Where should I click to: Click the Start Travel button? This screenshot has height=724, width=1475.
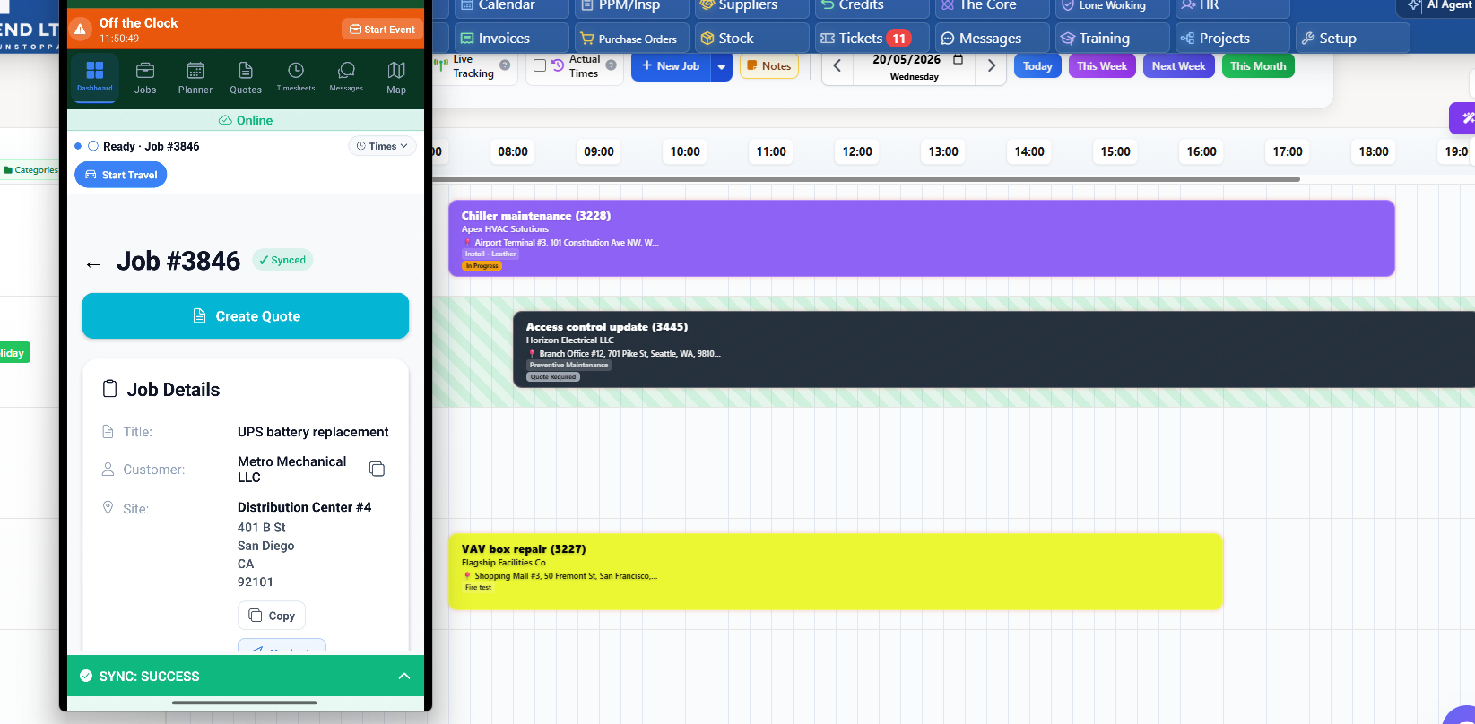click(x=121, y=175)
